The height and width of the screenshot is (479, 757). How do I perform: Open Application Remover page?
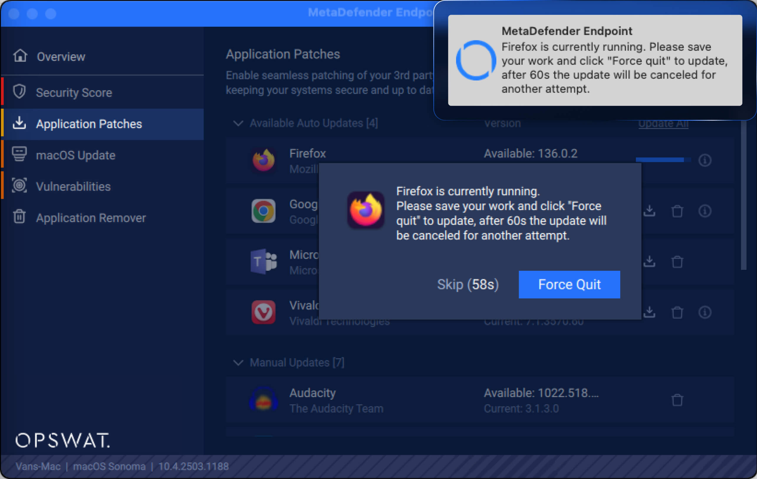pyautogui.click(x=91, y=218)
